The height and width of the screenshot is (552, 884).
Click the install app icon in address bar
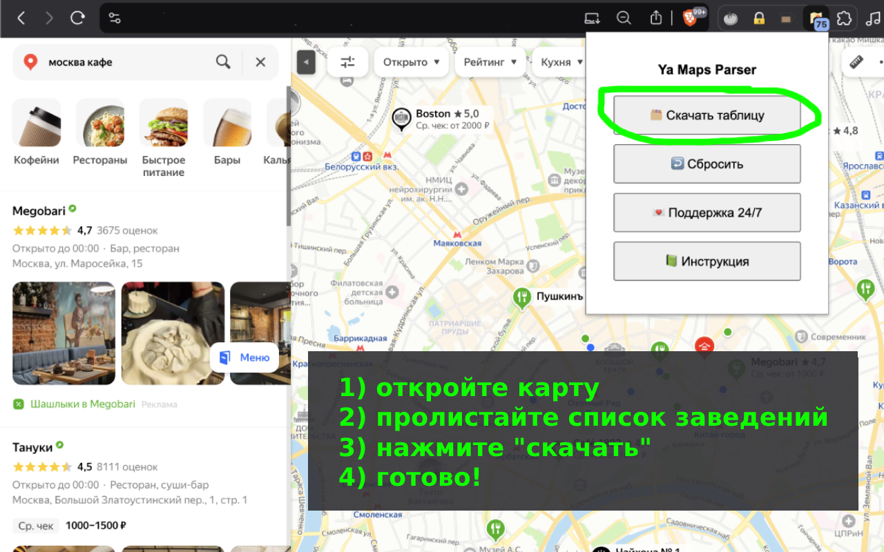point(592,19)
